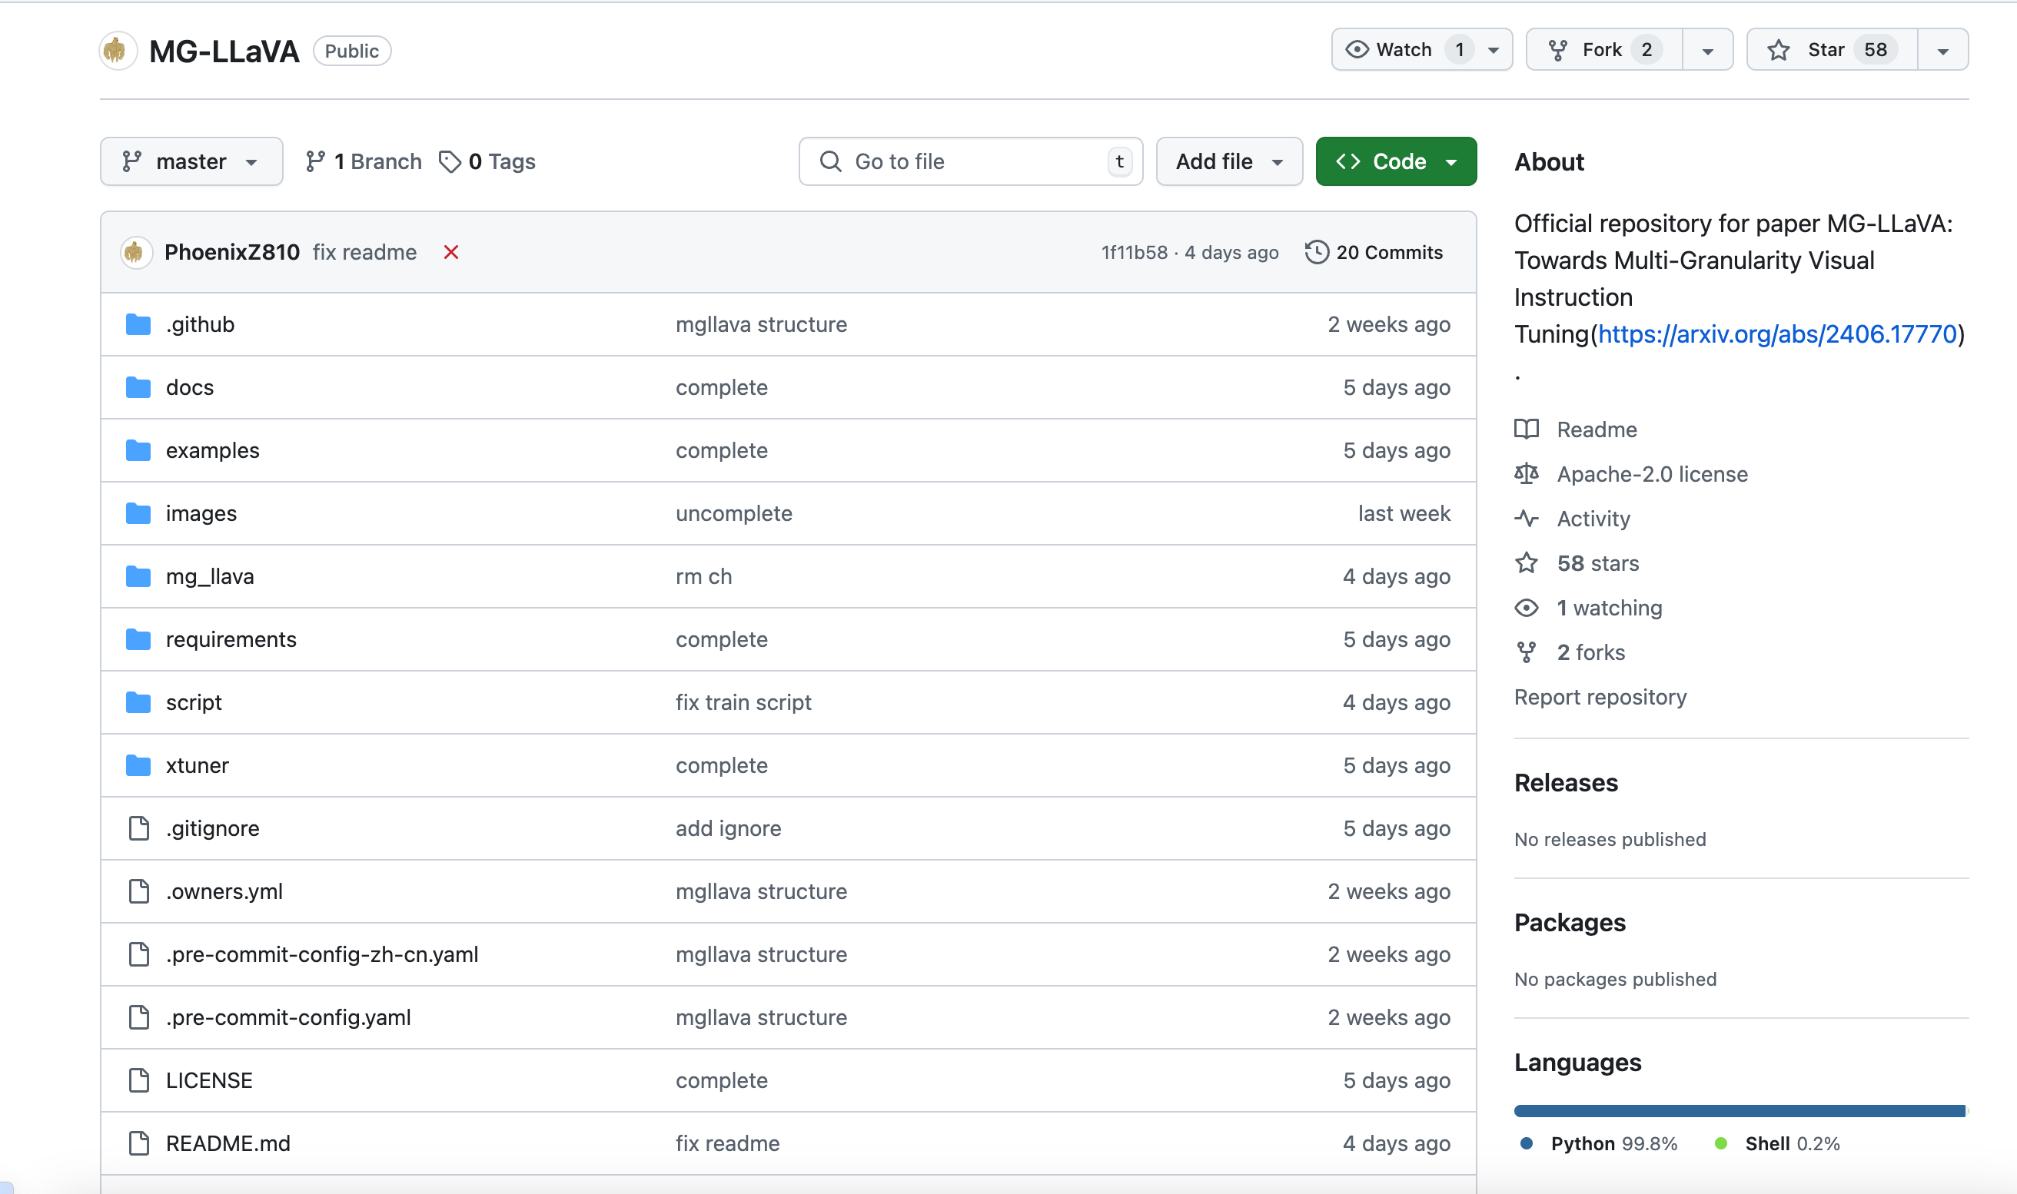
Task: View the 1 Branch link
Action: coord(363,161)
